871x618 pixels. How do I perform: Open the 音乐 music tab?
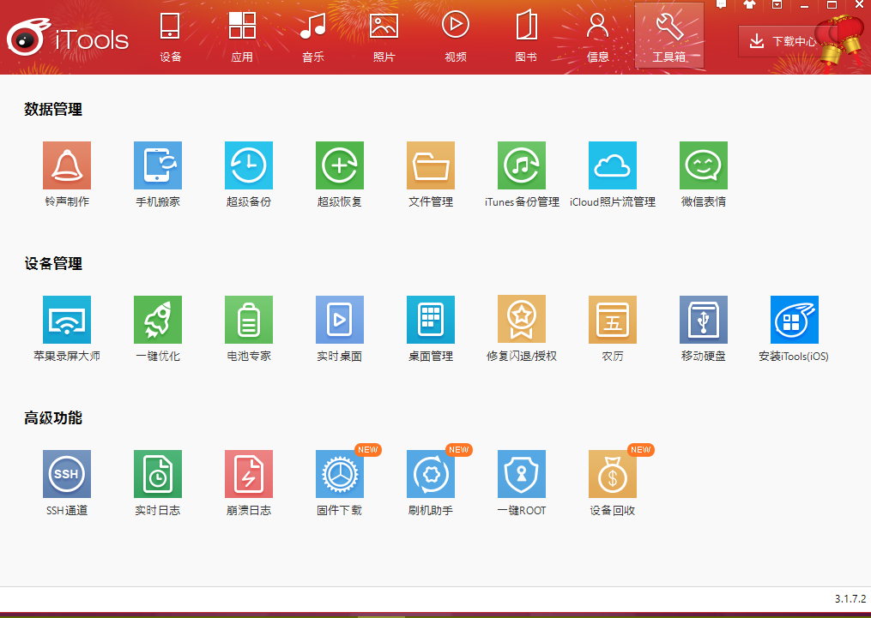point(313,37)
